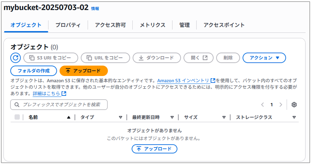
Task: Click the URL をコピー button
Action: pyautogui.click(x=105, y=58)
